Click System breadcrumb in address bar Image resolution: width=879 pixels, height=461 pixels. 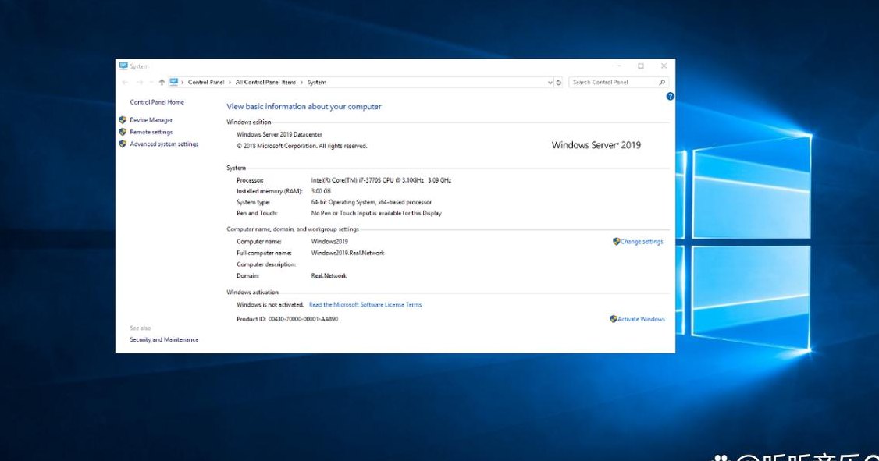[x=317, y=83]
